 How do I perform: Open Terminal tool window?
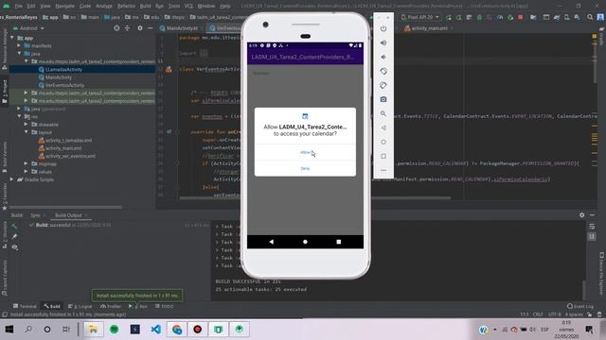25,306
